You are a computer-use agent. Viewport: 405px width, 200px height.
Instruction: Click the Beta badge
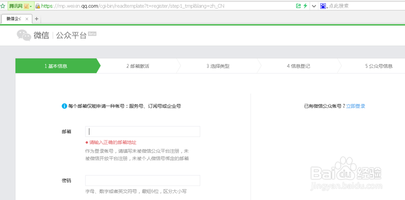pyautogui.click(x=92, y=34)
